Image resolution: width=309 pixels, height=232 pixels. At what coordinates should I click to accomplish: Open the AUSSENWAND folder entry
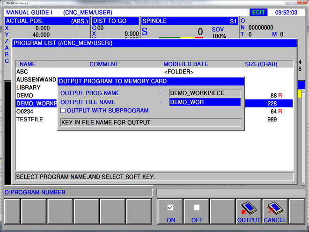tap(36, 80)
